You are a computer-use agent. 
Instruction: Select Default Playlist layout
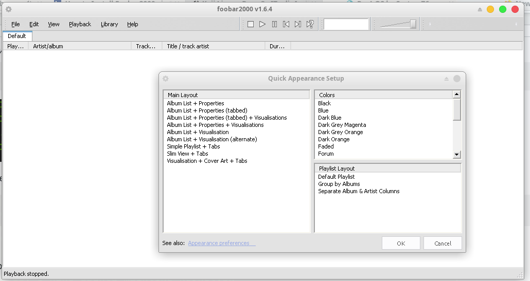click(x=337, y=177)
